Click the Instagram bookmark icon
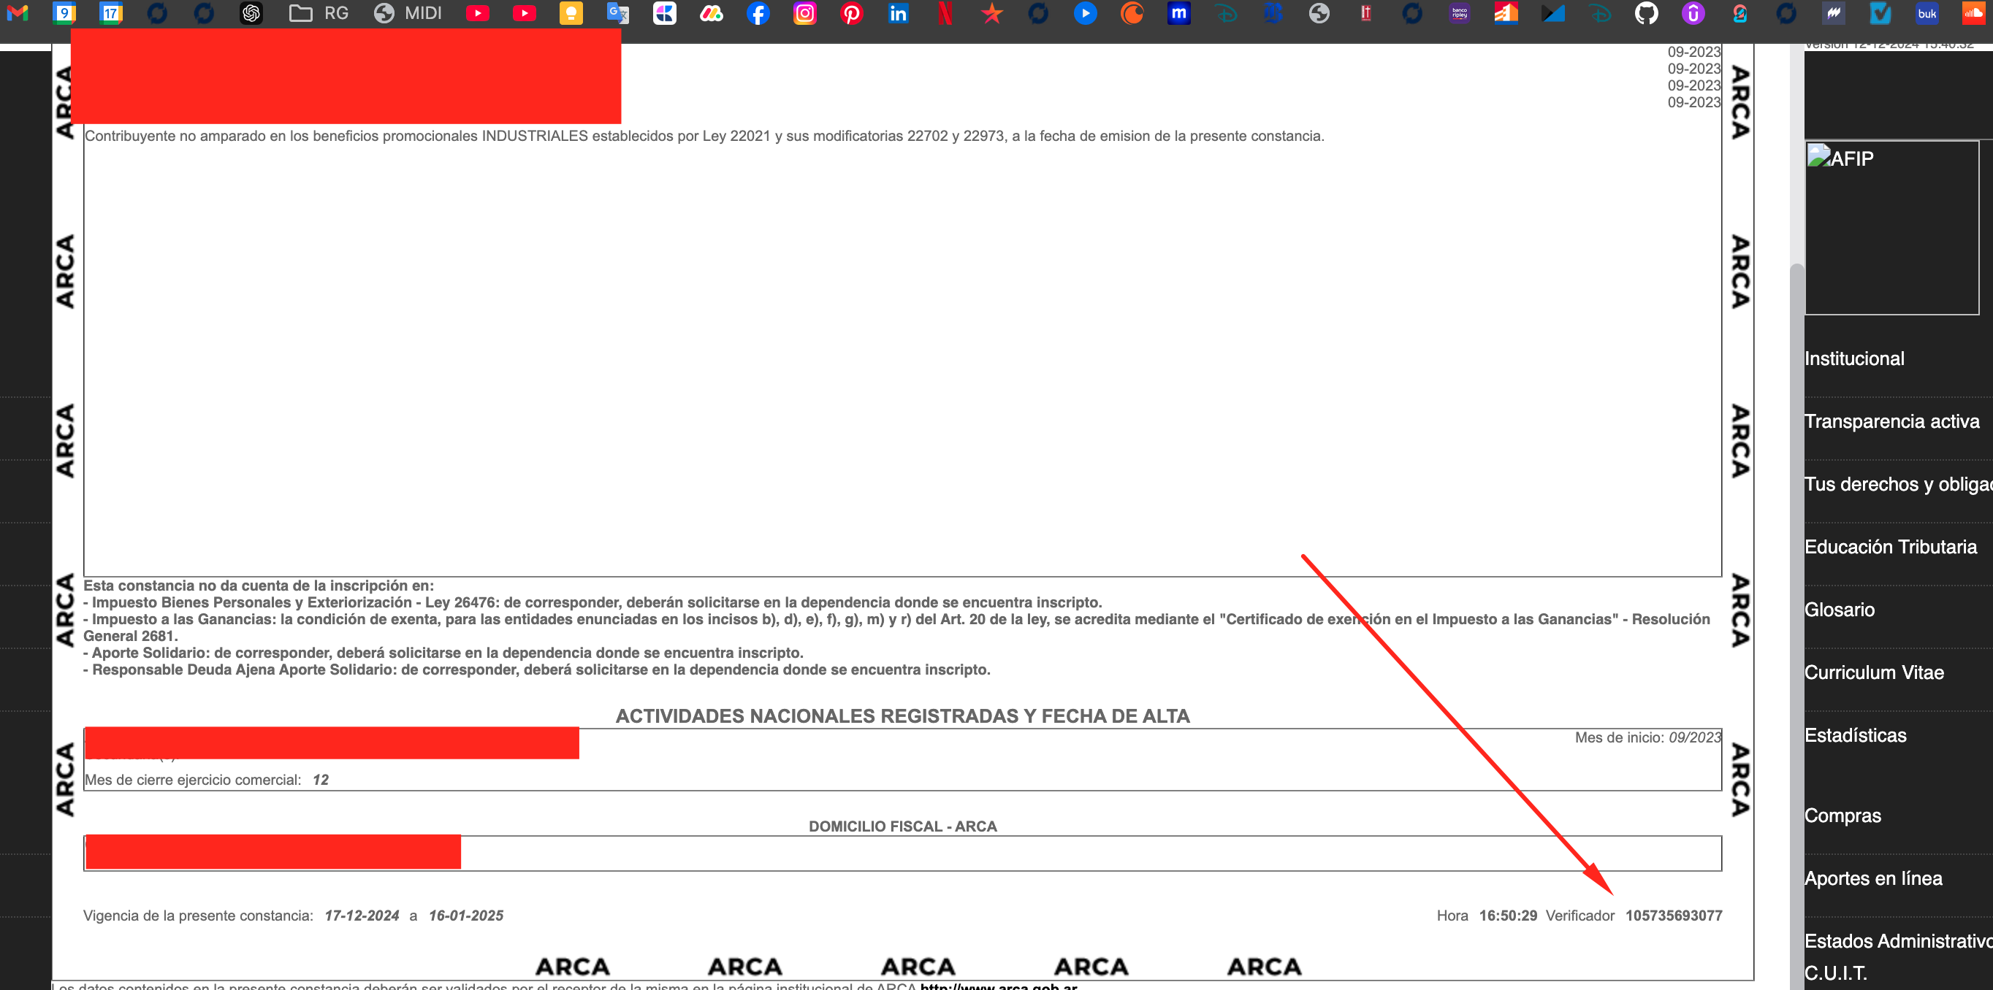Viewport: 1993px width, 990px height. [804, 13]
